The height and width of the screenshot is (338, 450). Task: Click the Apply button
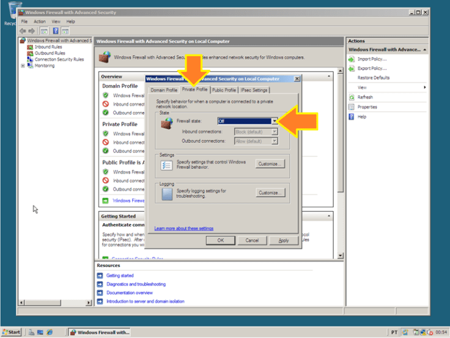pyautogui.click(x=283, y=240)
